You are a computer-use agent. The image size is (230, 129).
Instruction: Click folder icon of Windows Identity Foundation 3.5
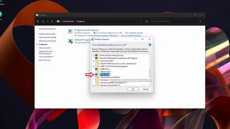point(98,83)
